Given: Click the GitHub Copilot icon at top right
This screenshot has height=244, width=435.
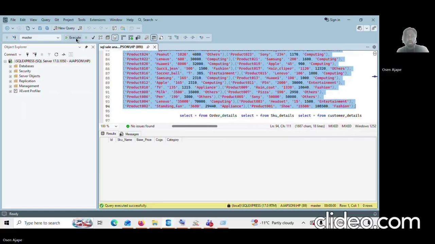Looking at the screenshot, I should [360, 28].
